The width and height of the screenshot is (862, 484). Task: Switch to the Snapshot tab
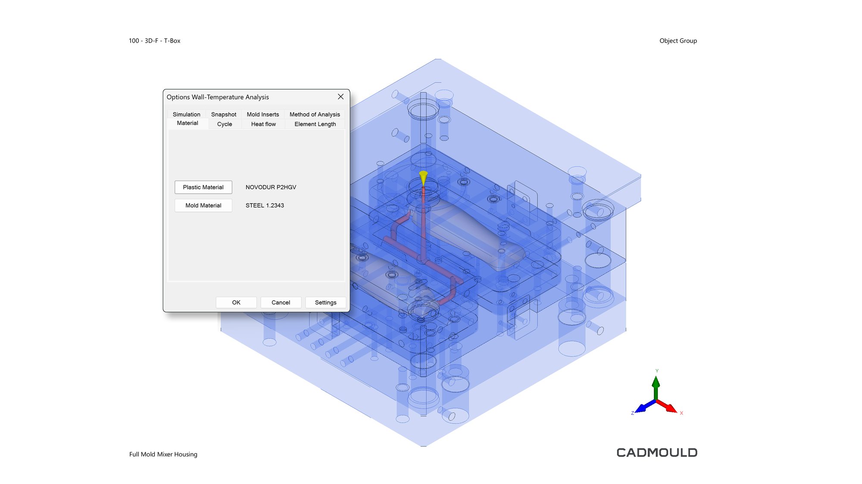pos(223,114)
